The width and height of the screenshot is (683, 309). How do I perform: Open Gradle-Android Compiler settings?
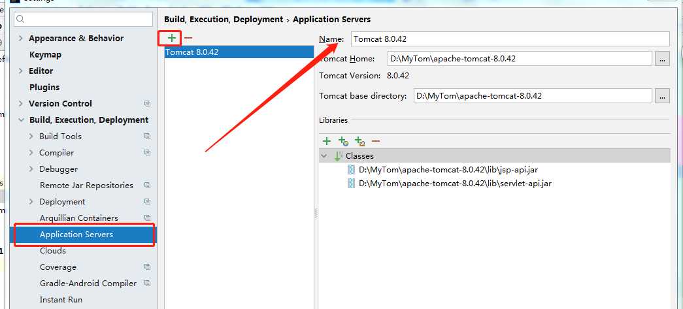click(88, 284)
